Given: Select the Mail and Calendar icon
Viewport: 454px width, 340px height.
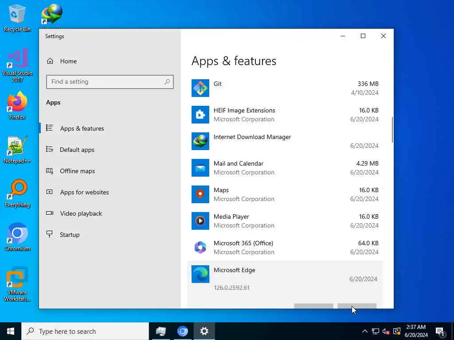Looking at the screenshot, I should 200,168.
